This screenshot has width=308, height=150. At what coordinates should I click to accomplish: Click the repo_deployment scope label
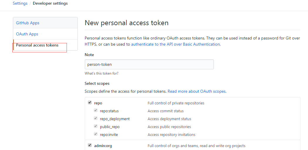[115, 119]
